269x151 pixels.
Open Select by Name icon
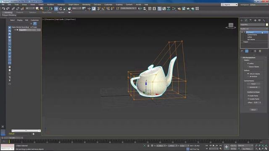click(x=42, y=8)
